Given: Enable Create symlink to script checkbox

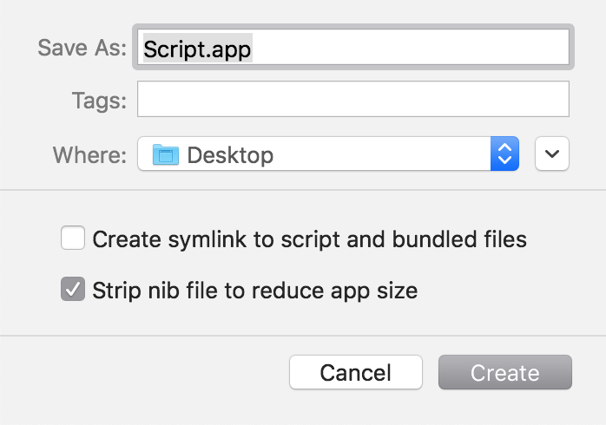Looking at the screenshot, I should point(72,238).
